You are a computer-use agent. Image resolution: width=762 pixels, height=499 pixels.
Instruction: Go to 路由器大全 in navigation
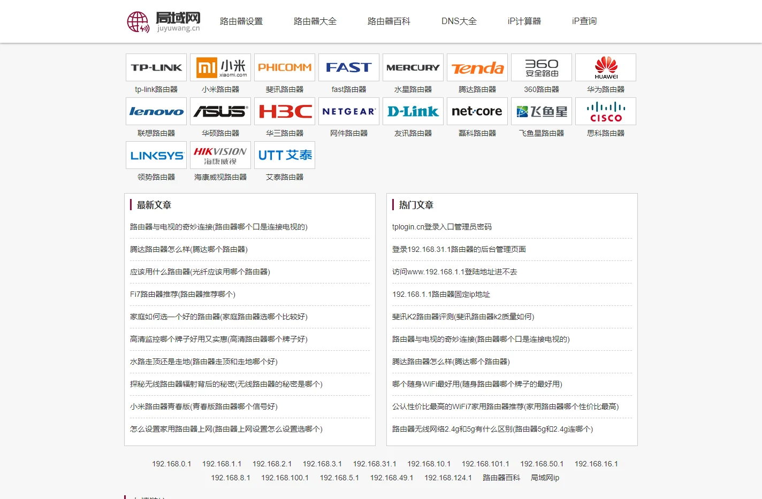(315, 21)
